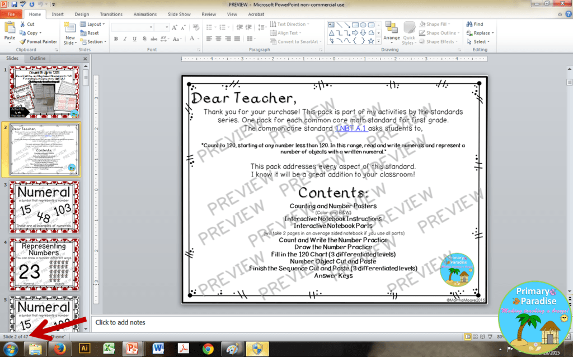Toggle Italic formatting
Image resolution: width=573 pixels, height=358 pixels.
pyautogui.click(x=125, y=39)
